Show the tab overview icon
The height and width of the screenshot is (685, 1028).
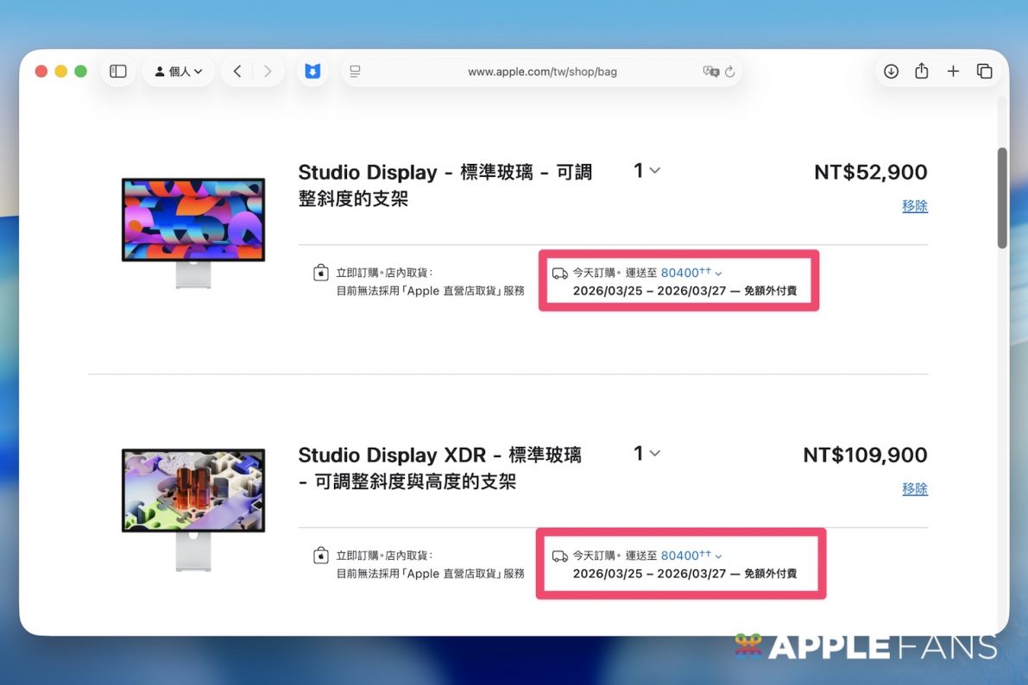coord(984,72)
